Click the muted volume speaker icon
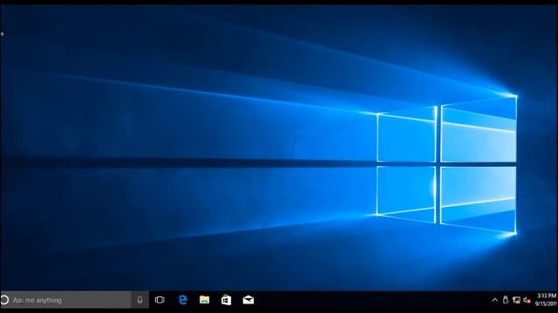 click(x=527, y=300)
